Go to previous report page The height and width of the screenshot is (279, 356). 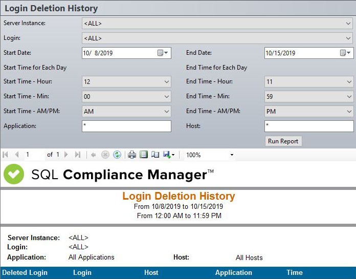point(16,155)
